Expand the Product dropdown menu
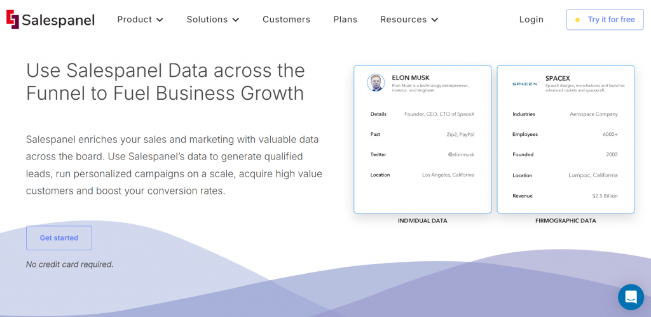The image size is (651, 317). pyautogui.click(x=140, y=20)
